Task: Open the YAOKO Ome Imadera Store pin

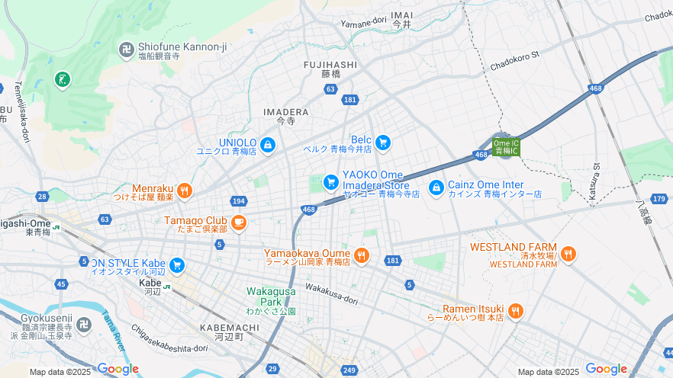Action: tap(330, 183)
